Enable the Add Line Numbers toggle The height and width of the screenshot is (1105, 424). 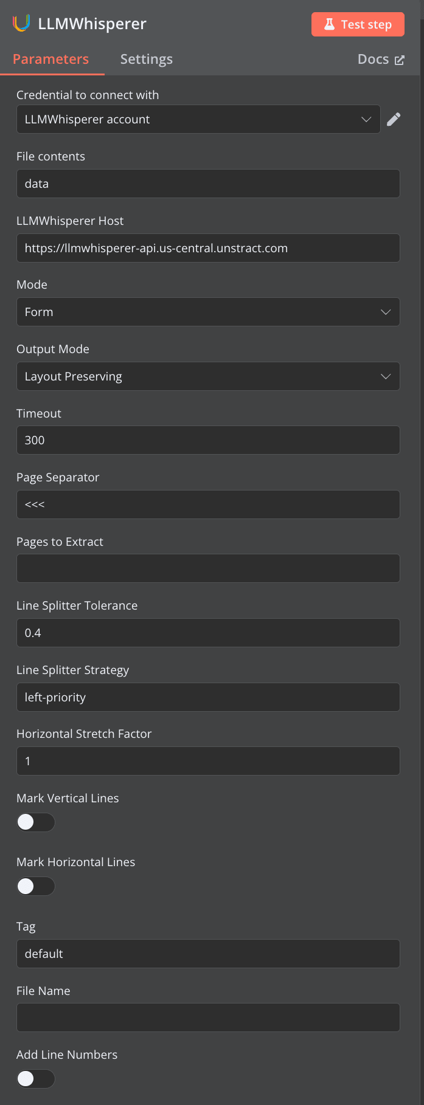tap(35, 1078)
